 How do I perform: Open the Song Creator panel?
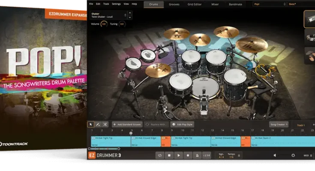point(277,124)
